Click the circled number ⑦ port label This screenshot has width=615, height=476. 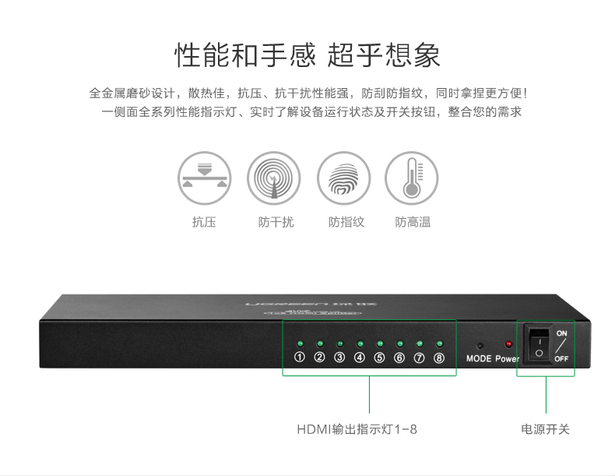[420, 358]
